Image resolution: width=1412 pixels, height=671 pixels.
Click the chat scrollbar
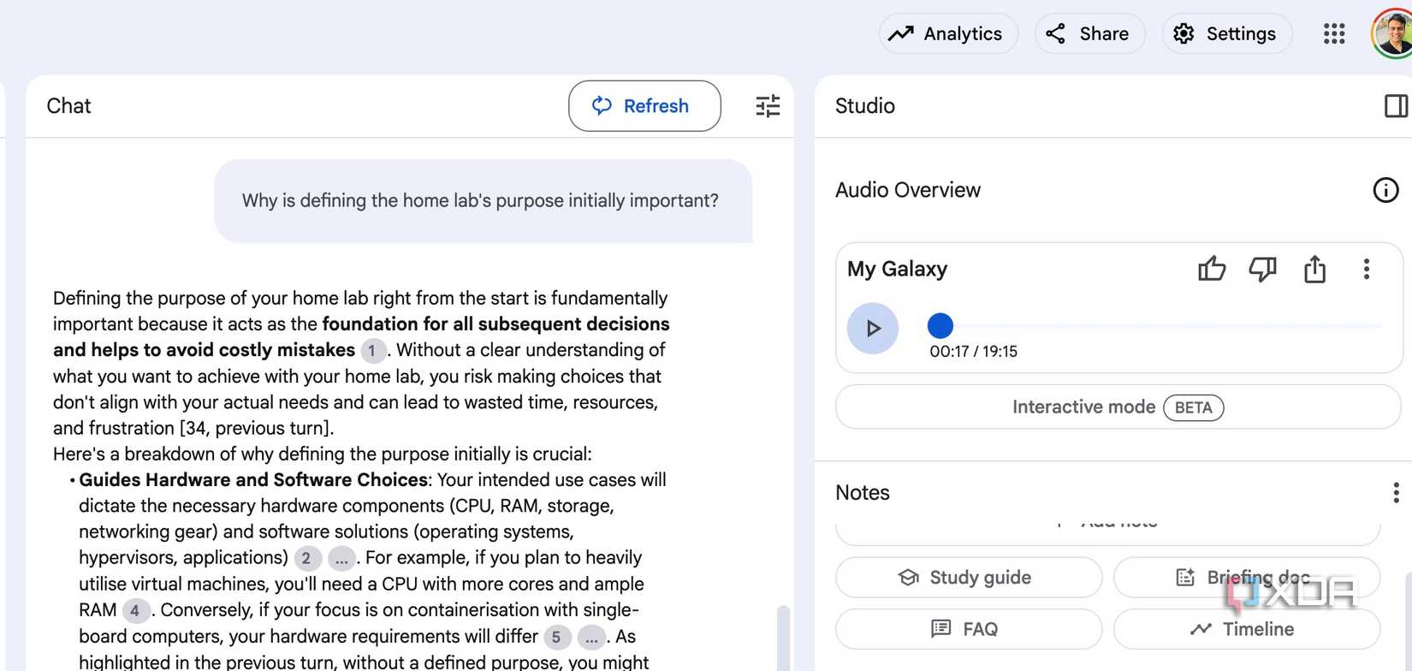coord(781,638)
